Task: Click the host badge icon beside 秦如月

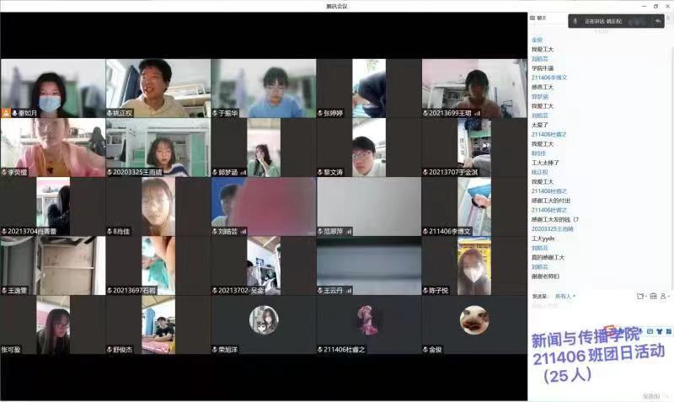Action: point(6,113)
